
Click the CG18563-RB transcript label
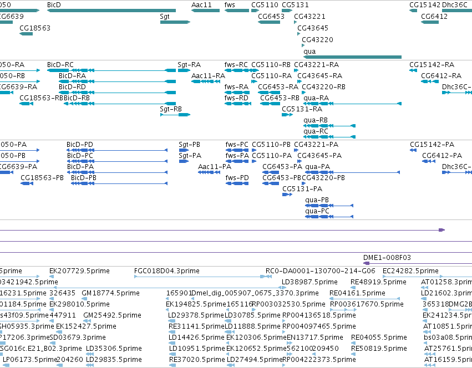click(41, 98)
